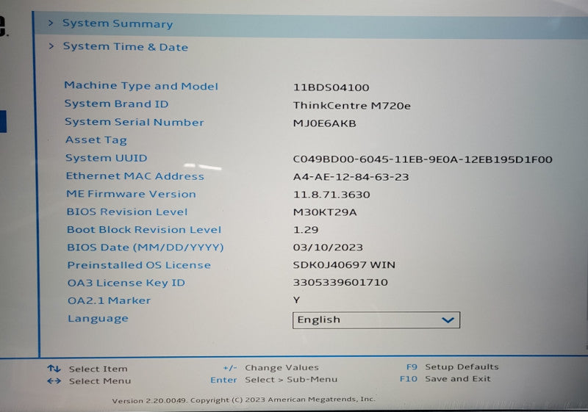Viewport: 588px width, 412px height.
Task: Click the Select > Sub-Menu hint
Action: click(x=291, y=380)
